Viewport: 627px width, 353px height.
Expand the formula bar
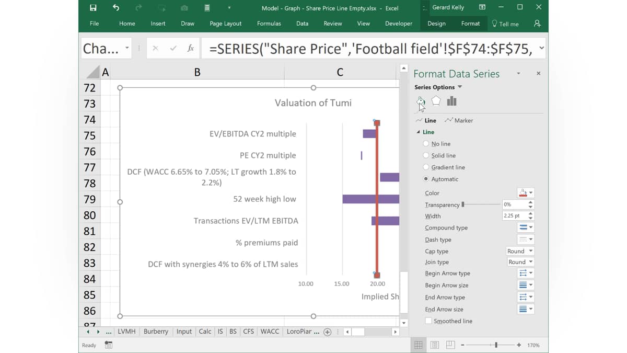(x=541, y=48)
